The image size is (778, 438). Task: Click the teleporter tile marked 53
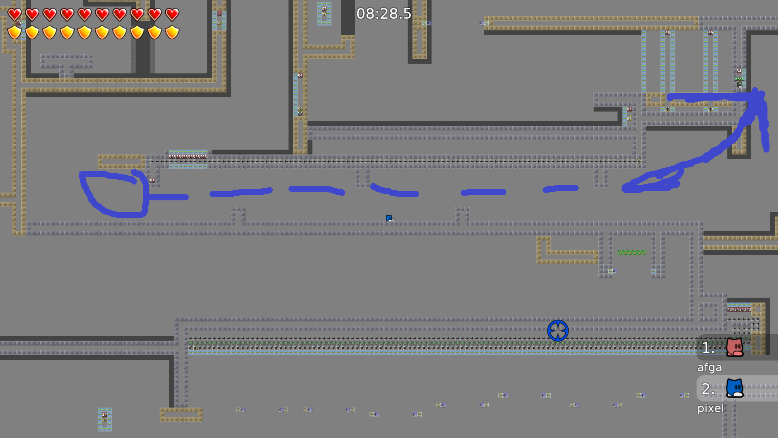click(152, 181)
